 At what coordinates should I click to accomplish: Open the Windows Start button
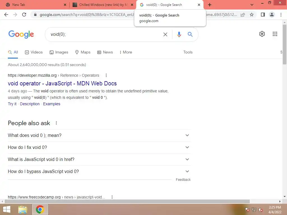pyautogui.click(x=7, y=209)
